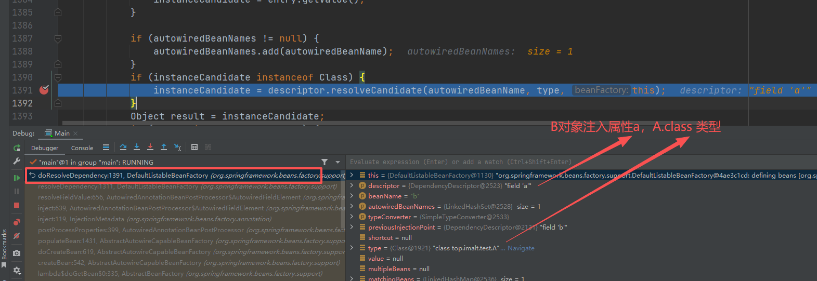Click the Step Into icon

pos(137,148)
